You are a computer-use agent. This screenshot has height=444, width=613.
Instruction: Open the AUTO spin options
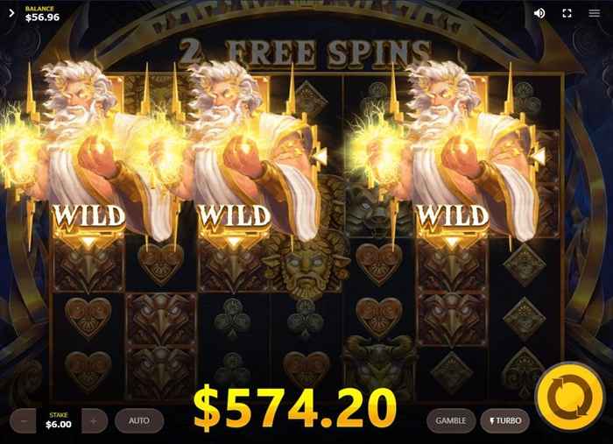[139, 421]
